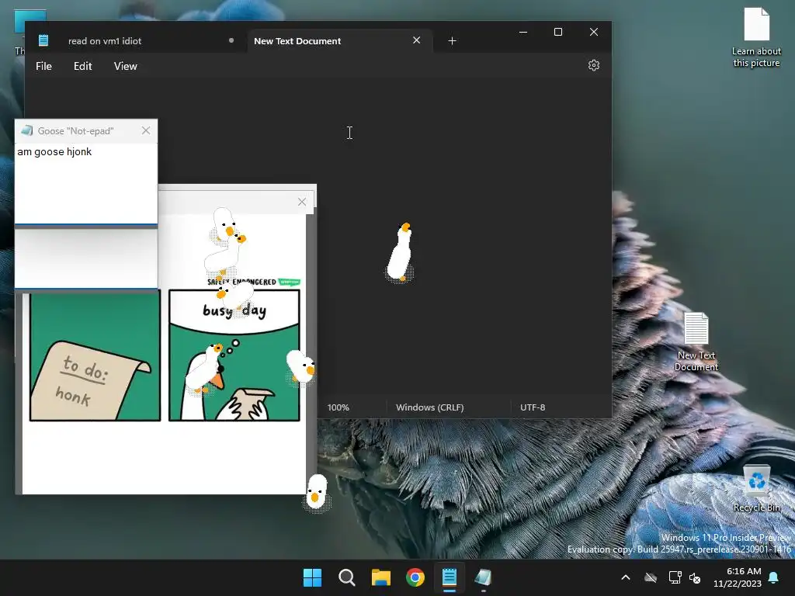Open the 'New Text Document' desktop file
795x596 pixels.
(696, 341)
